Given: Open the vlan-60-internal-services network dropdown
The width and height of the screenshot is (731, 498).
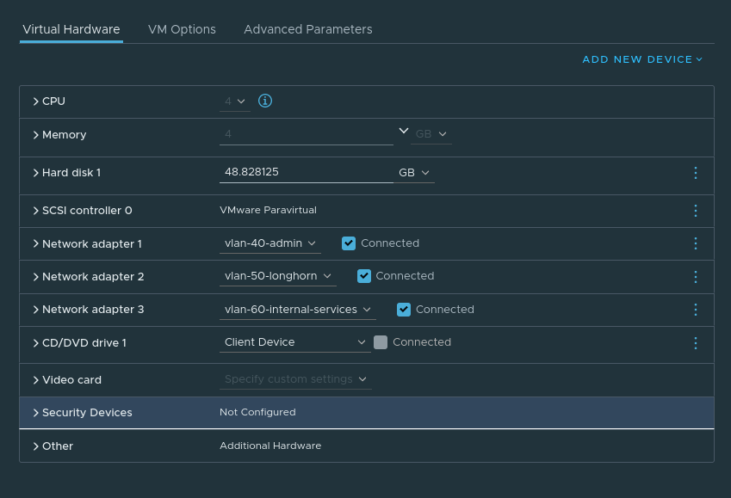Looking at the screenshot, I should 297,310.
